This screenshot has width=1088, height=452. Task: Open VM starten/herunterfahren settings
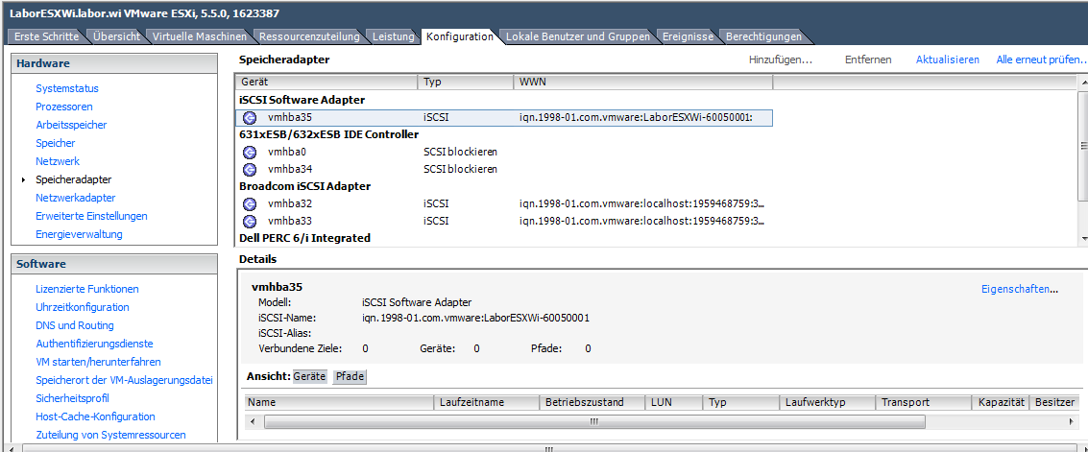[x=99, y=362]
